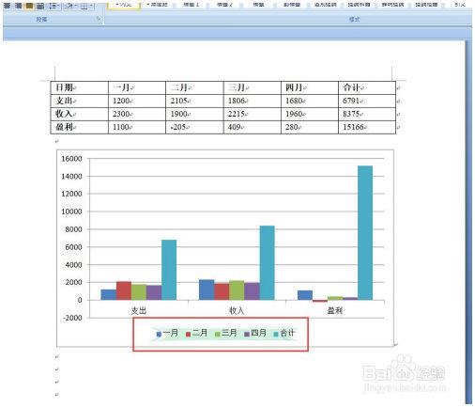The height and width of the screenshot is (407, 475).
Task: Click the distributed alignment icon
Action: (x=40, y=6)
